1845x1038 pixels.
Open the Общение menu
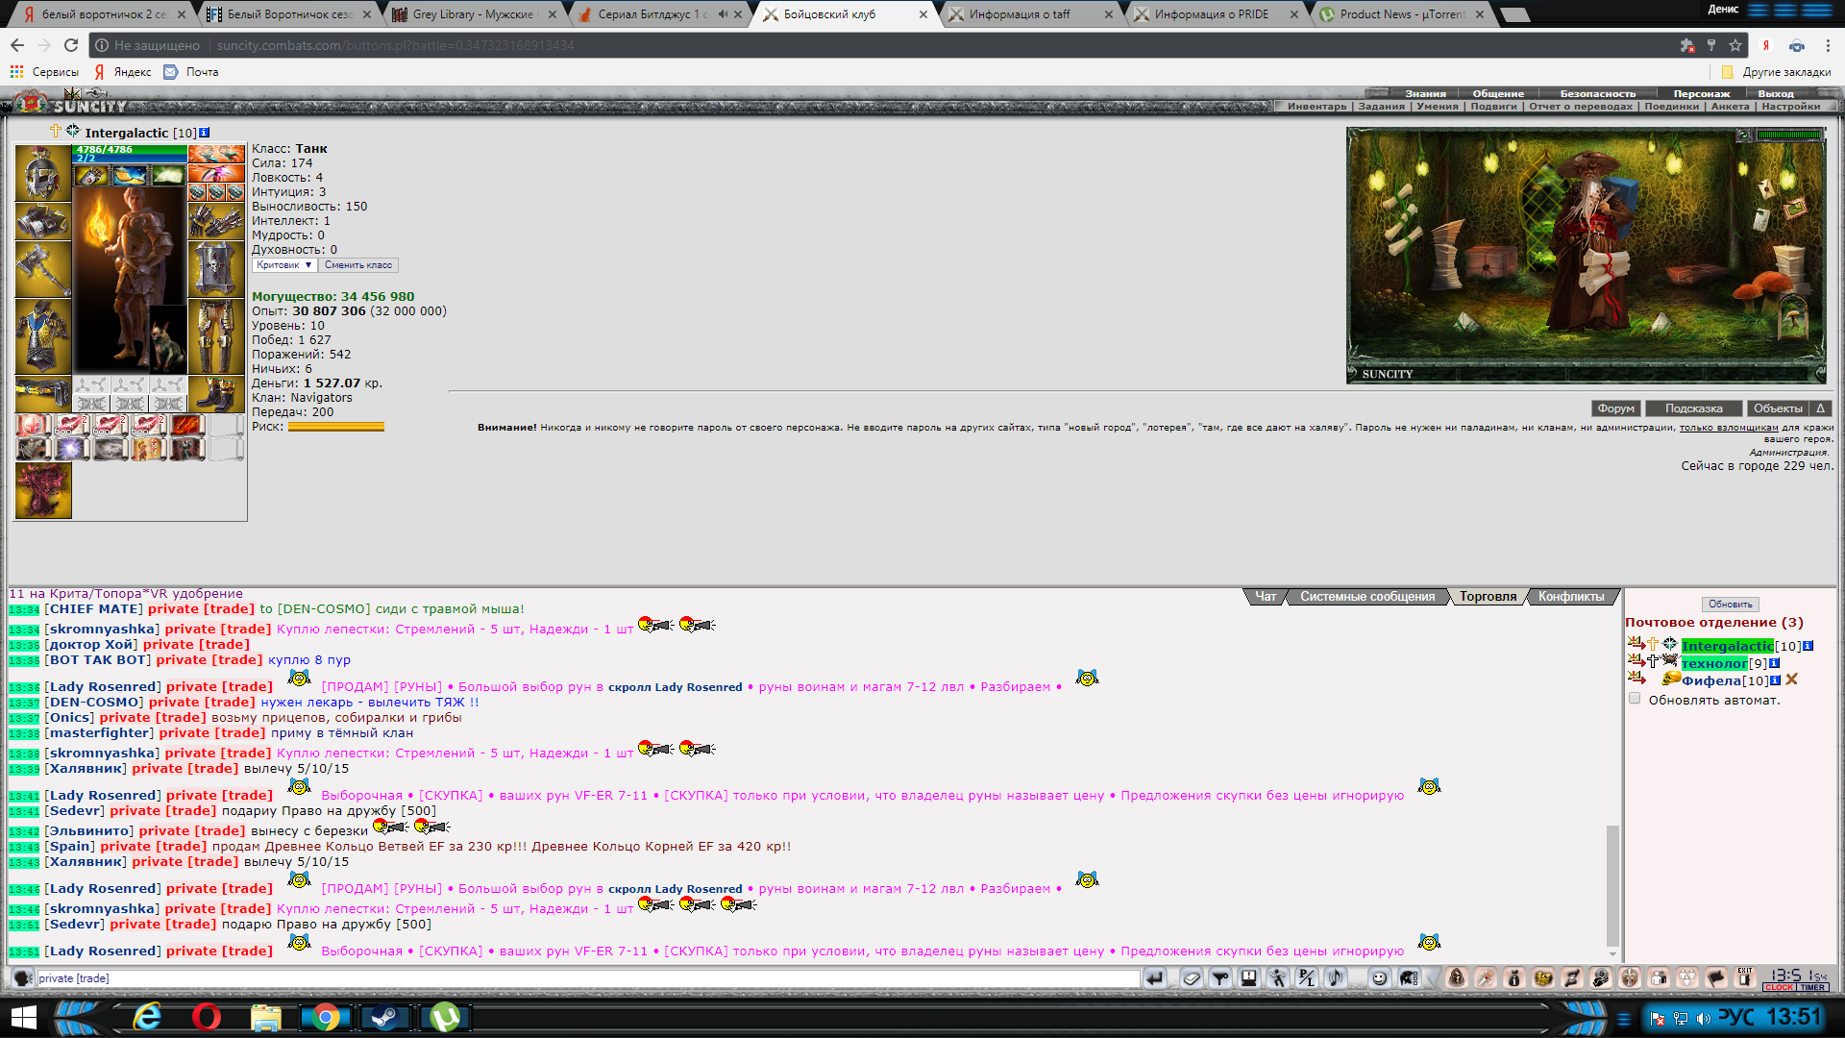coord(1498,94)
